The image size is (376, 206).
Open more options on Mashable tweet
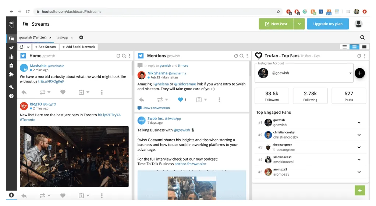[102, 92]
